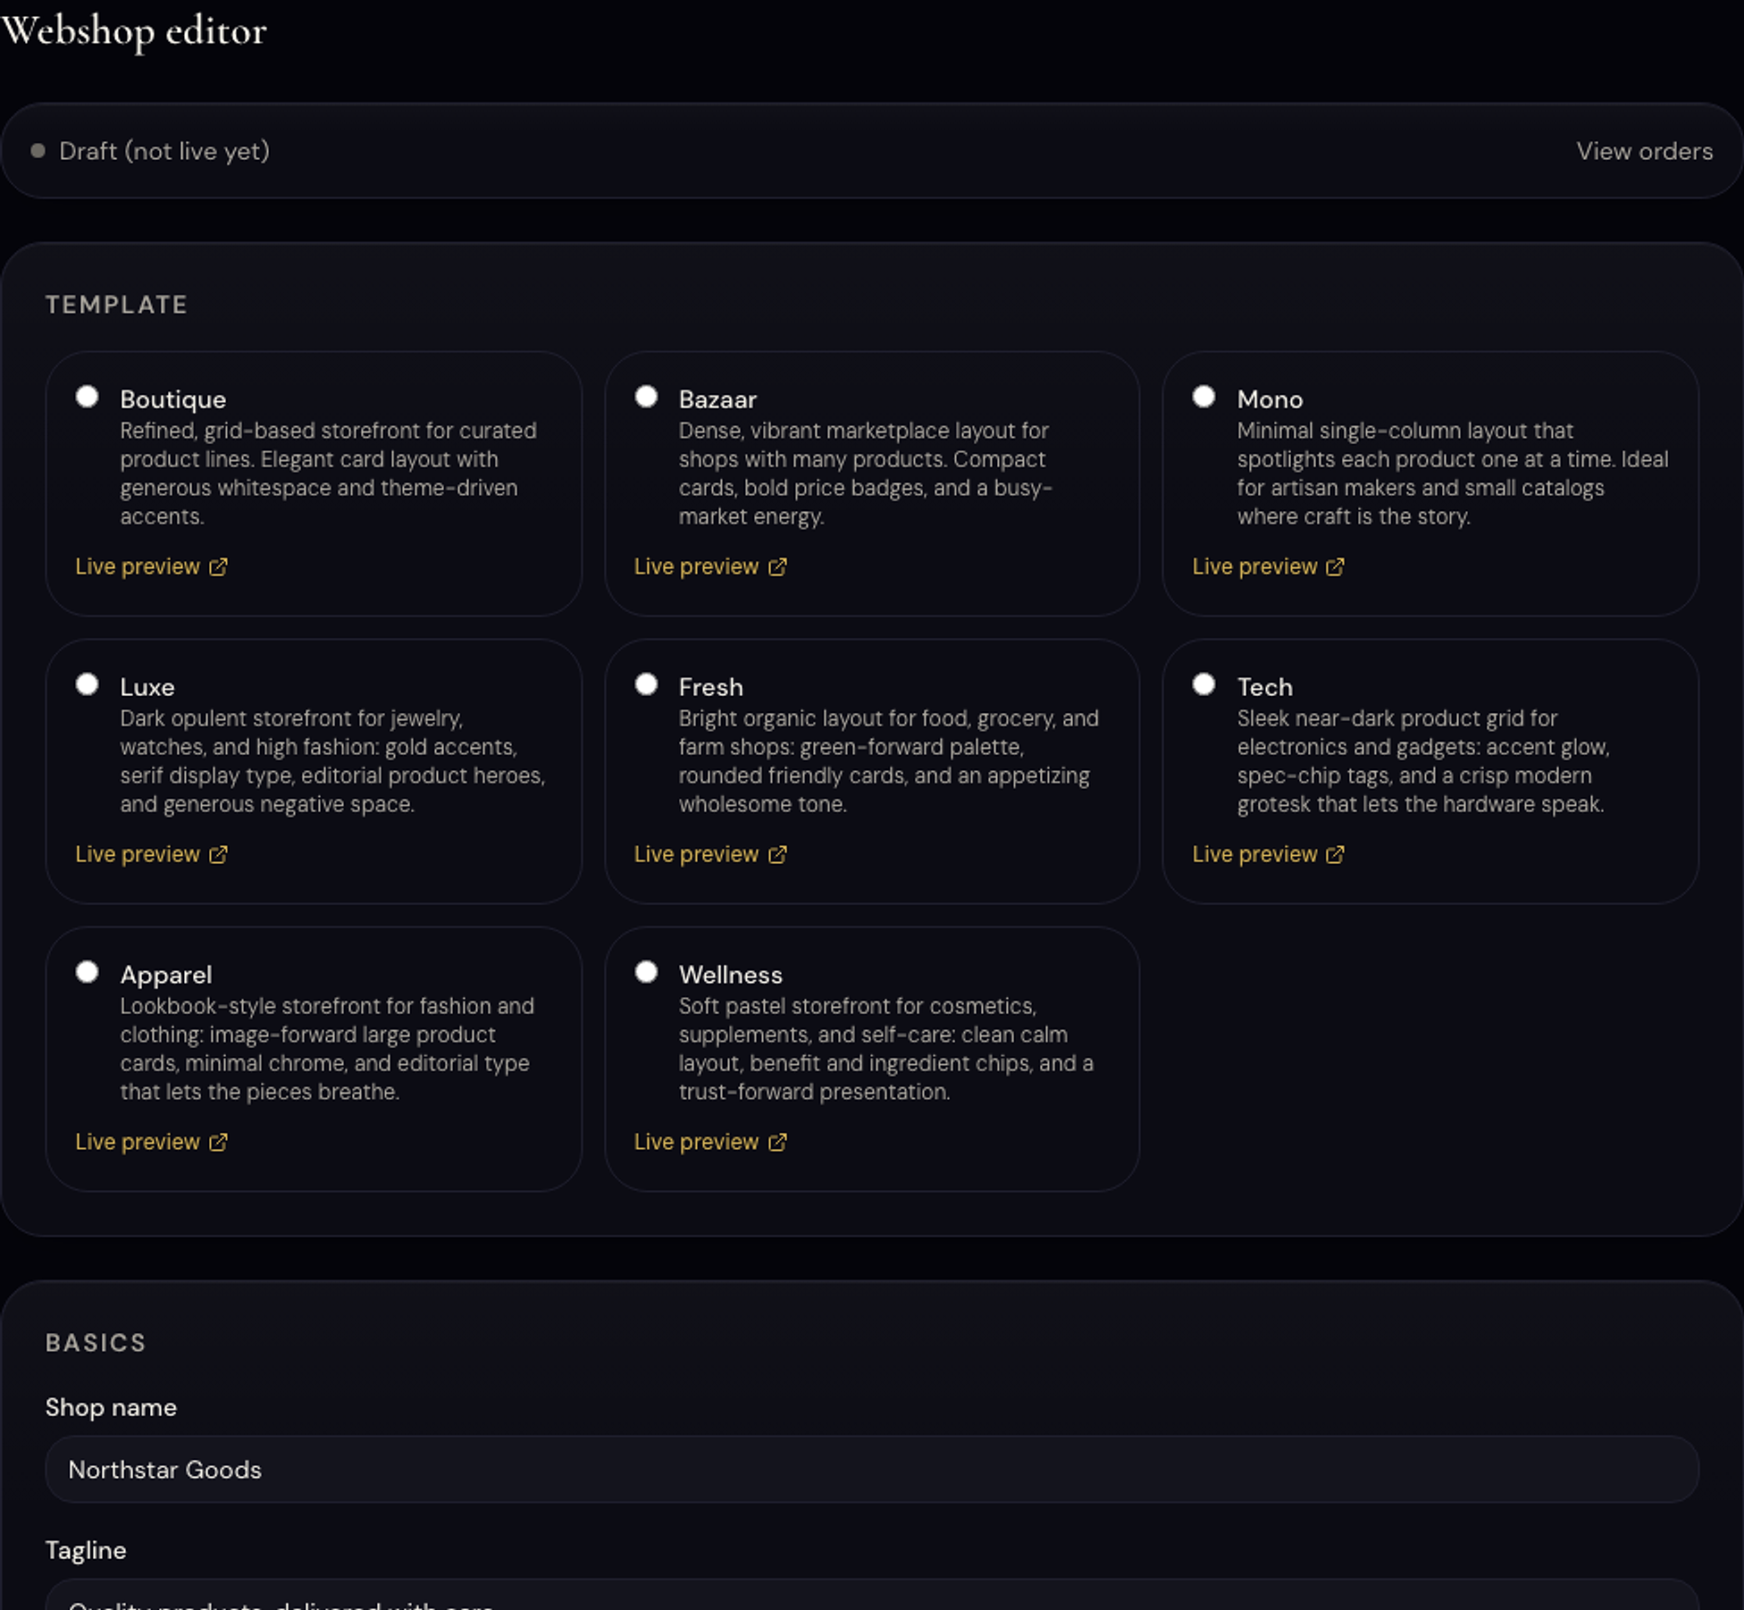Click the TEMPLATE section heading
The image size is (1744, 1610).
(117, 305)
